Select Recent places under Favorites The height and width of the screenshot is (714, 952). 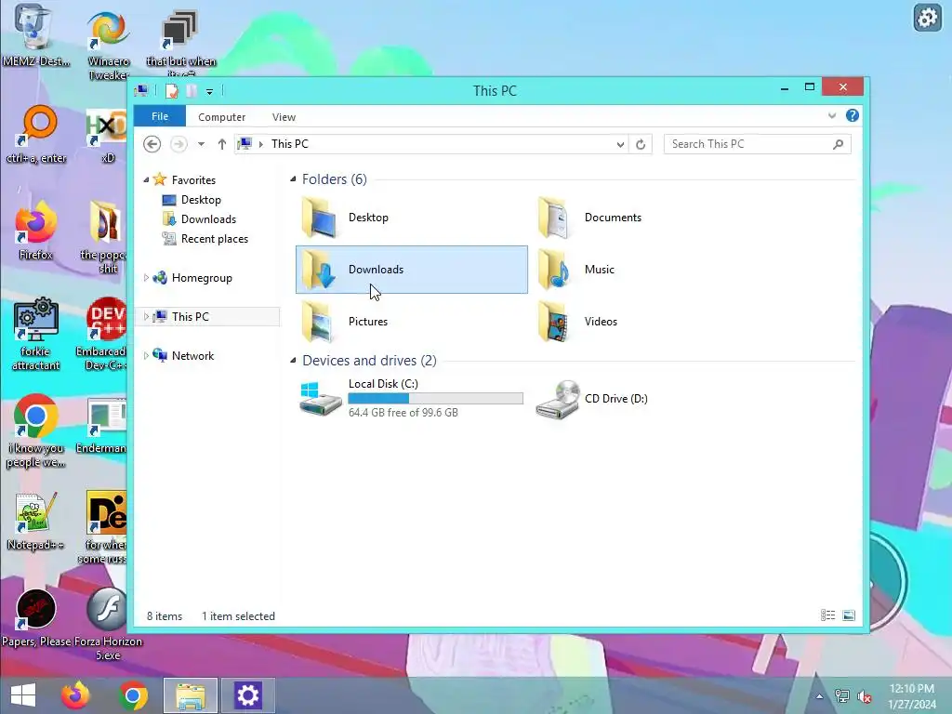coord(215,239)
